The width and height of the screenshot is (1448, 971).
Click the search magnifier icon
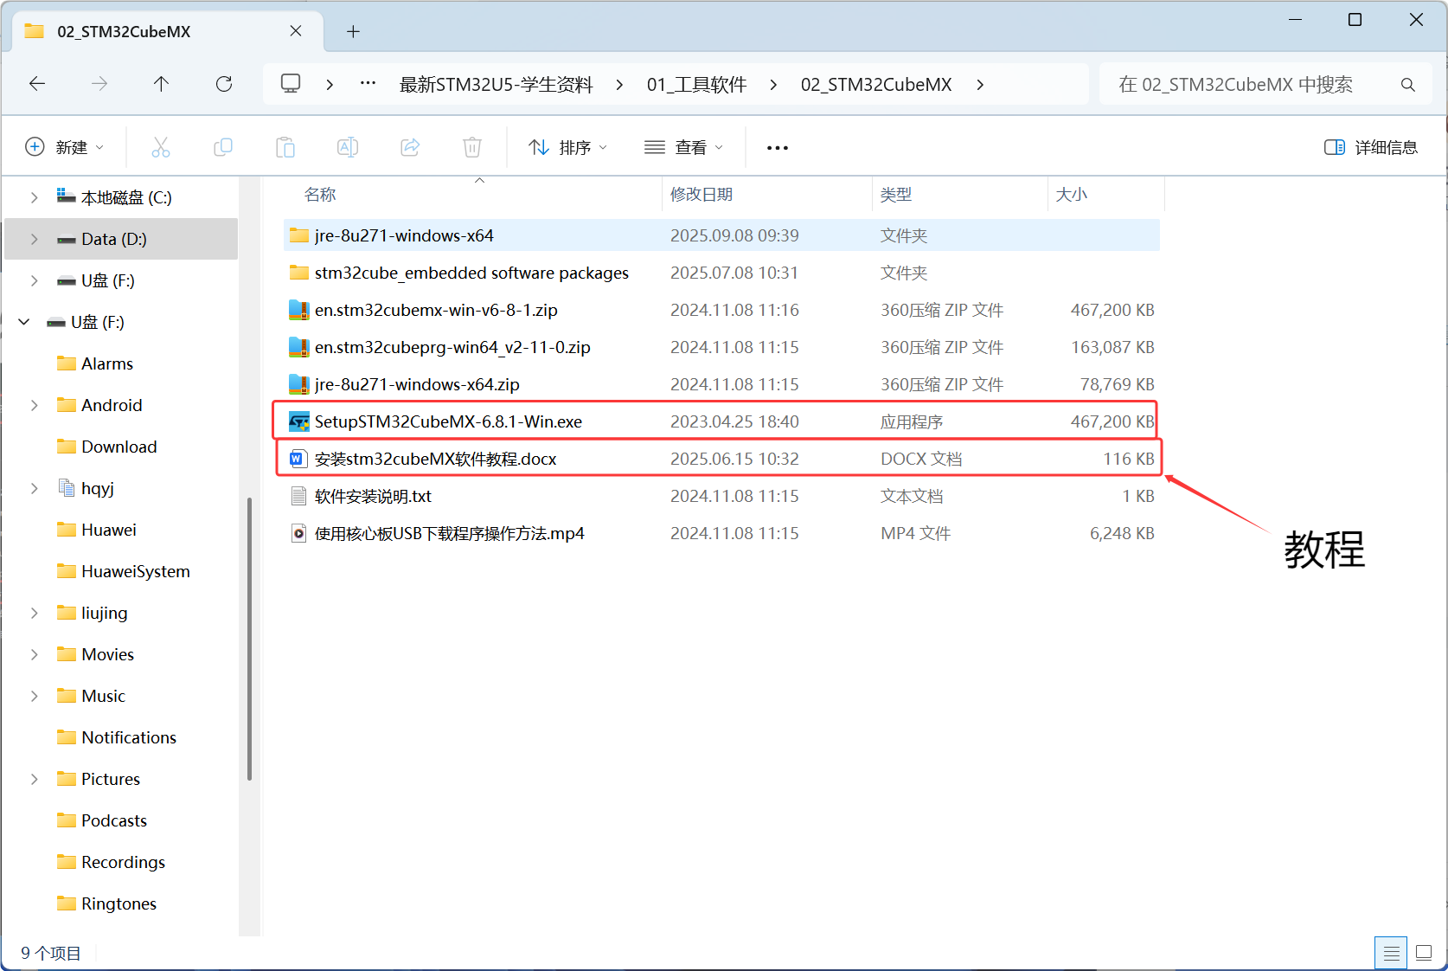[1408, 85]
